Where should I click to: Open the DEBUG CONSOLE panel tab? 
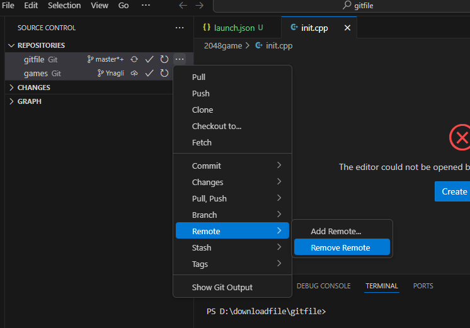pos(323,286)
